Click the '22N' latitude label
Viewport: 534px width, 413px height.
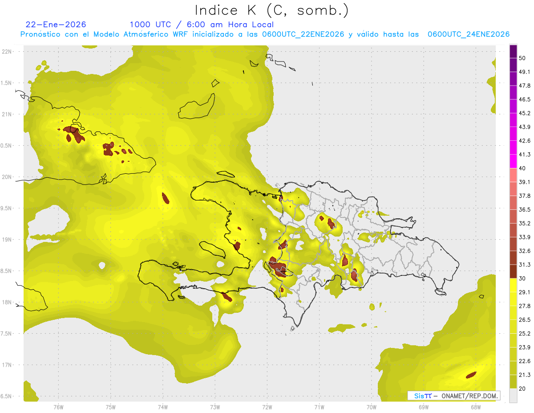pos(7,51)
